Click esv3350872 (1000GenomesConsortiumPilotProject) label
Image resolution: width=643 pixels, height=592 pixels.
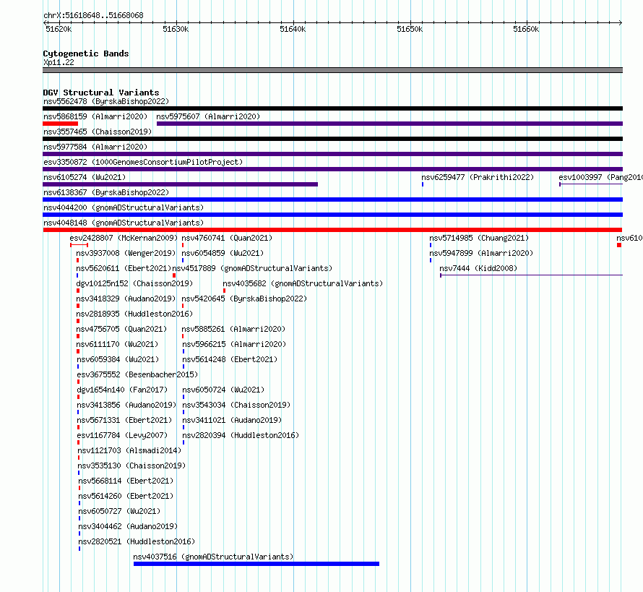[143, 162]
